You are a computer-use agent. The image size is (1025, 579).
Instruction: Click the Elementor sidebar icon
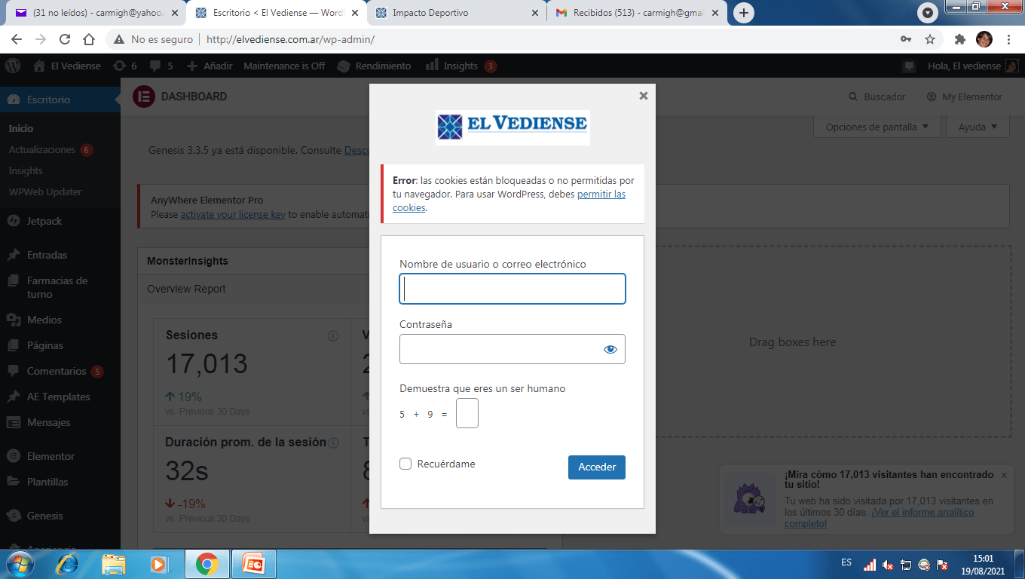[14, 456]
